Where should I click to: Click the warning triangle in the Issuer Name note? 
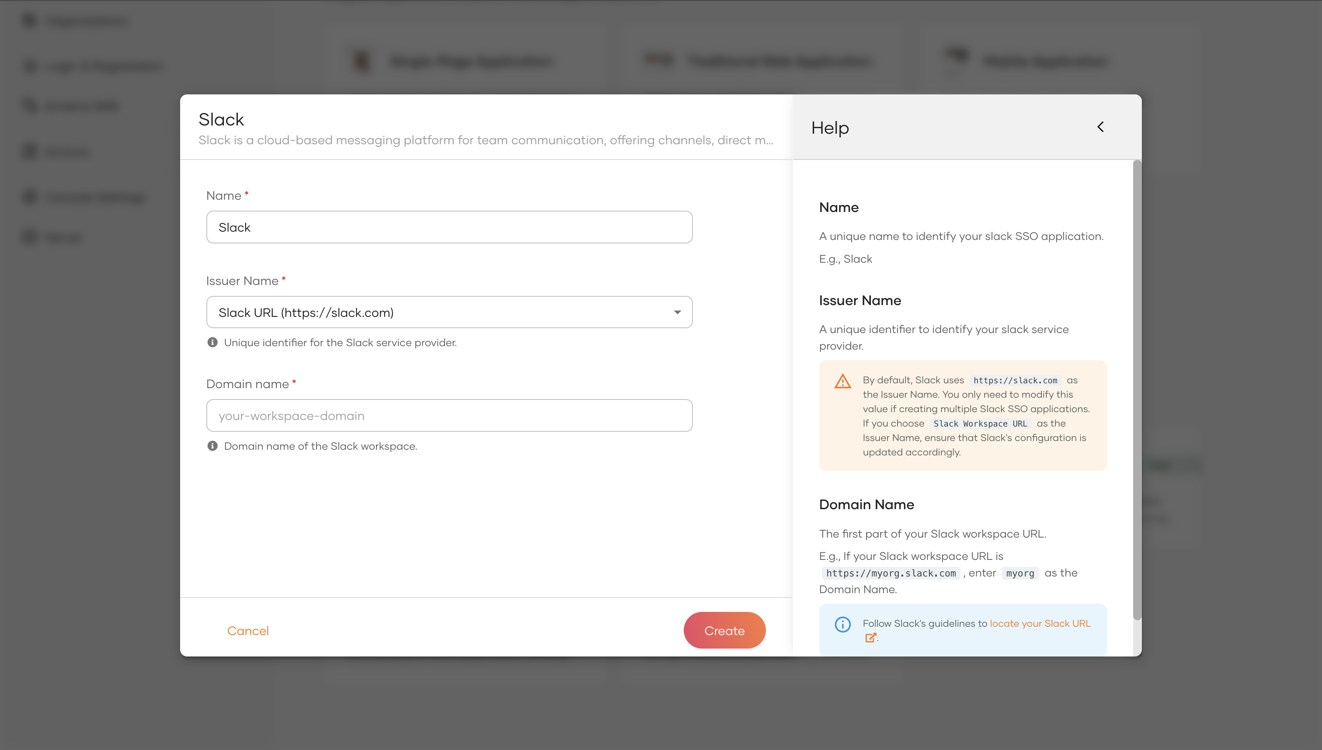843,381
